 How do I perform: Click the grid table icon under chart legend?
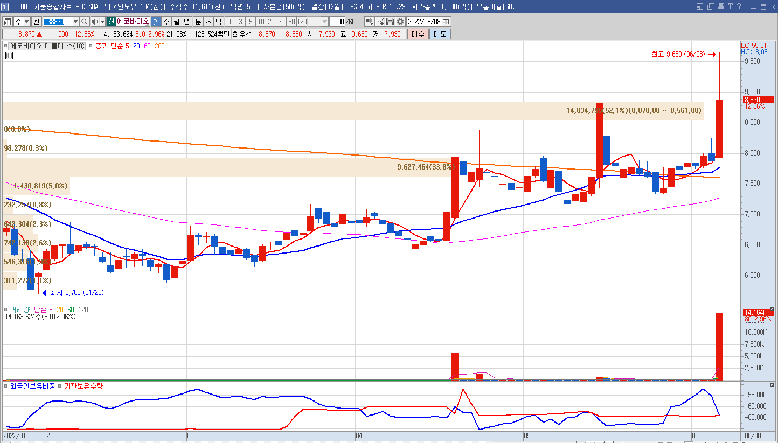9,55
